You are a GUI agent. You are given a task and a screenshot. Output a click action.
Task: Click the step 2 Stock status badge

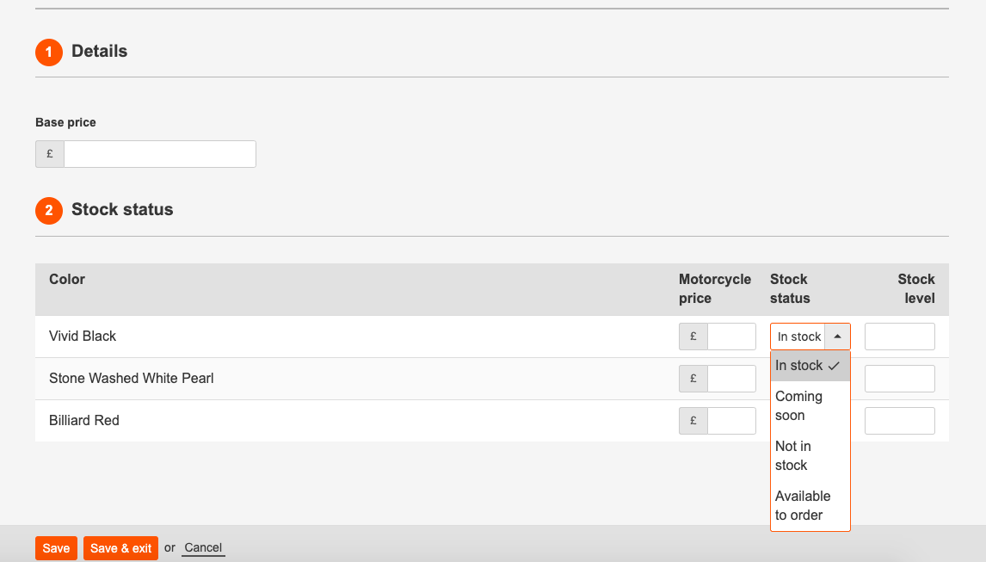pyautogui.click(x=49, y=211)
